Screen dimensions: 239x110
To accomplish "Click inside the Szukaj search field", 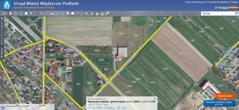I will click(218, 13).
